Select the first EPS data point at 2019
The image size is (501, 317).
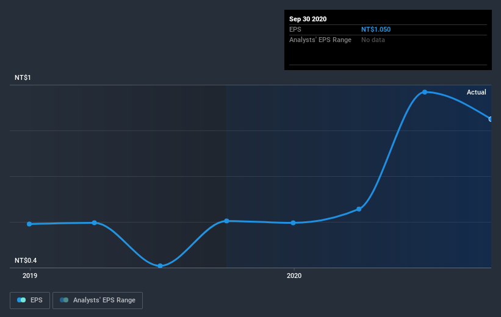click(29, 224)
